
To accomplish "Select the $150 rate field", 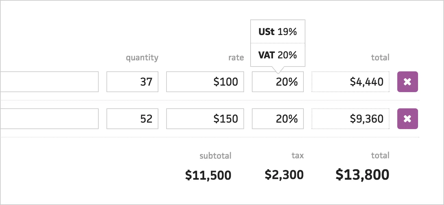I will [205, 119].
